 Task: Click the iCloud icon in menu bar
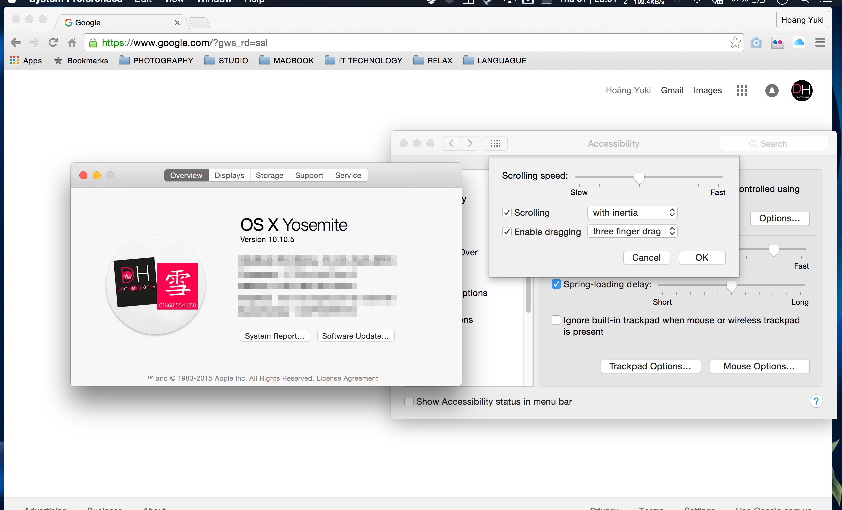click(799, 43)
